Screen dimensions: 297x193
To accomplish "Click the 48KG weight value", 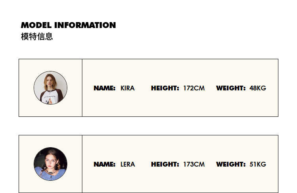I will (258, 88).
